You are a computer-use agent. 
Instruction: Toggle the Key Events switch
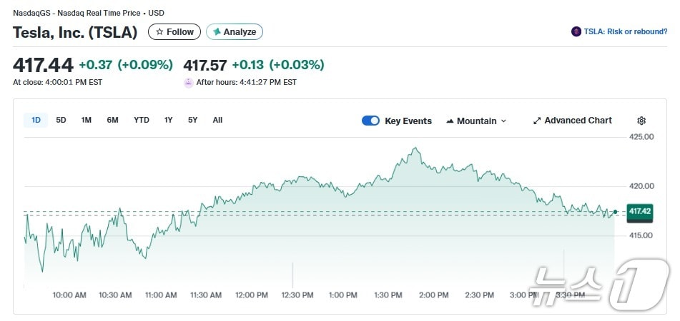[x=370, y=121]
